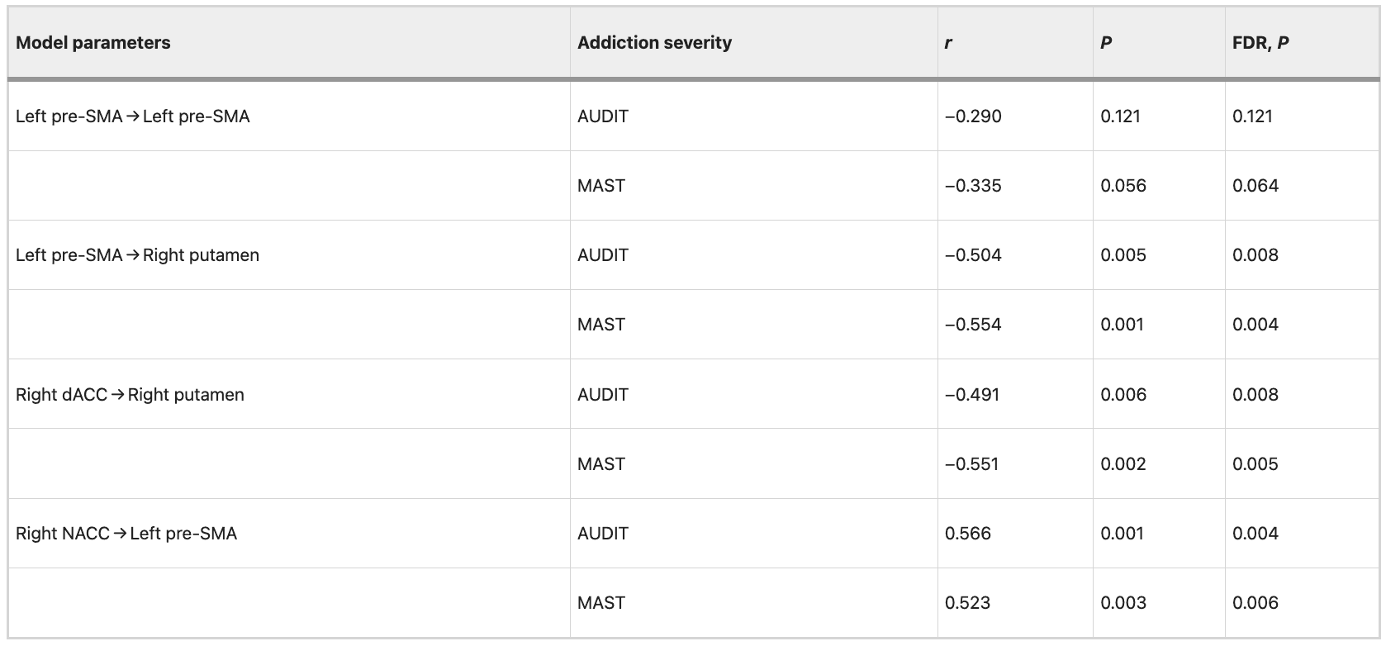Click the r column header
This screenshot has height=646, width=1386.
point(948,43)
